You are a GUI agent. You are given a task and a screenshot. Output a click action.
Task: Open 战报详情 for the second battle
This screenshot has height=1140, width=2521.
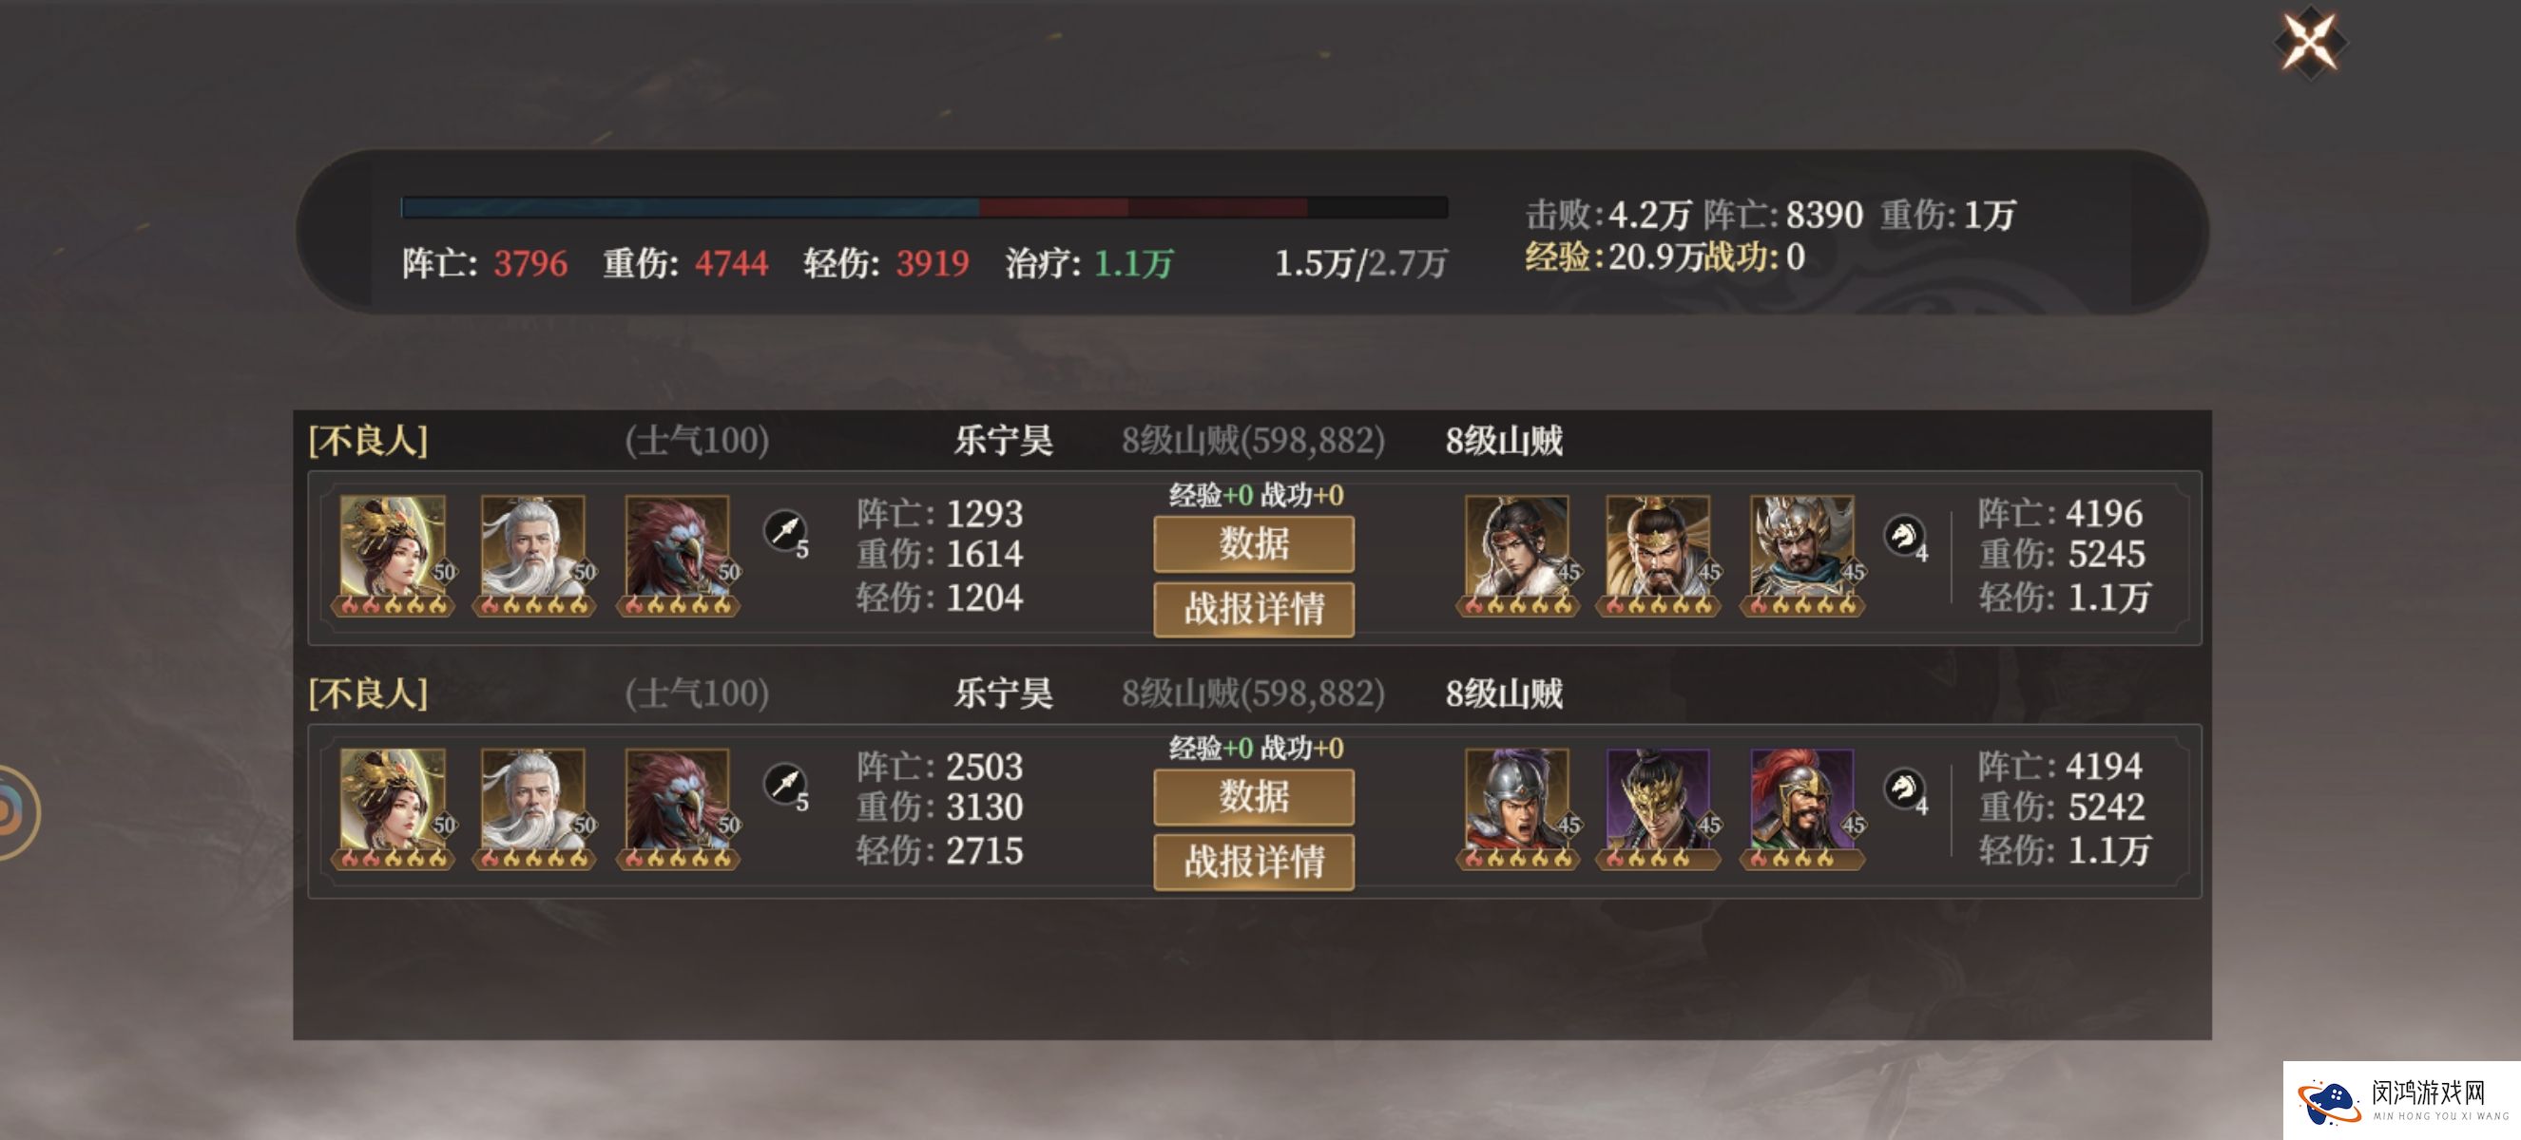[x=1254, y=863]
